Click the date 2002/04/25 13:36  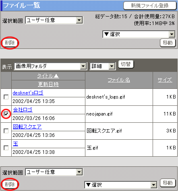tap(34, 135)
